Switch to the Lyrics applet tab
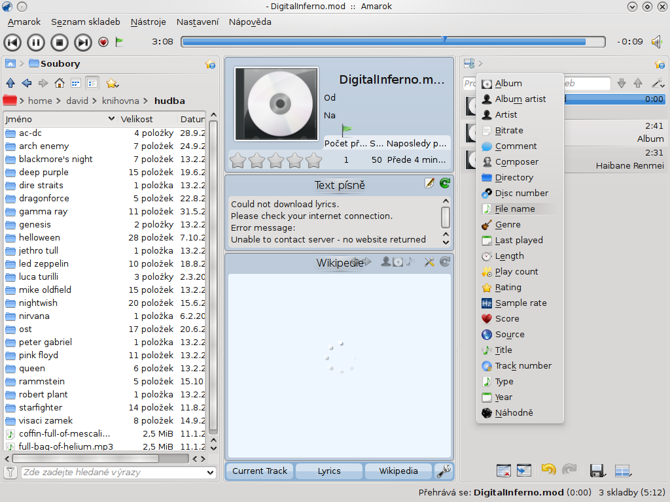Viewport: 670px width, 502px height. click(329, 471)
